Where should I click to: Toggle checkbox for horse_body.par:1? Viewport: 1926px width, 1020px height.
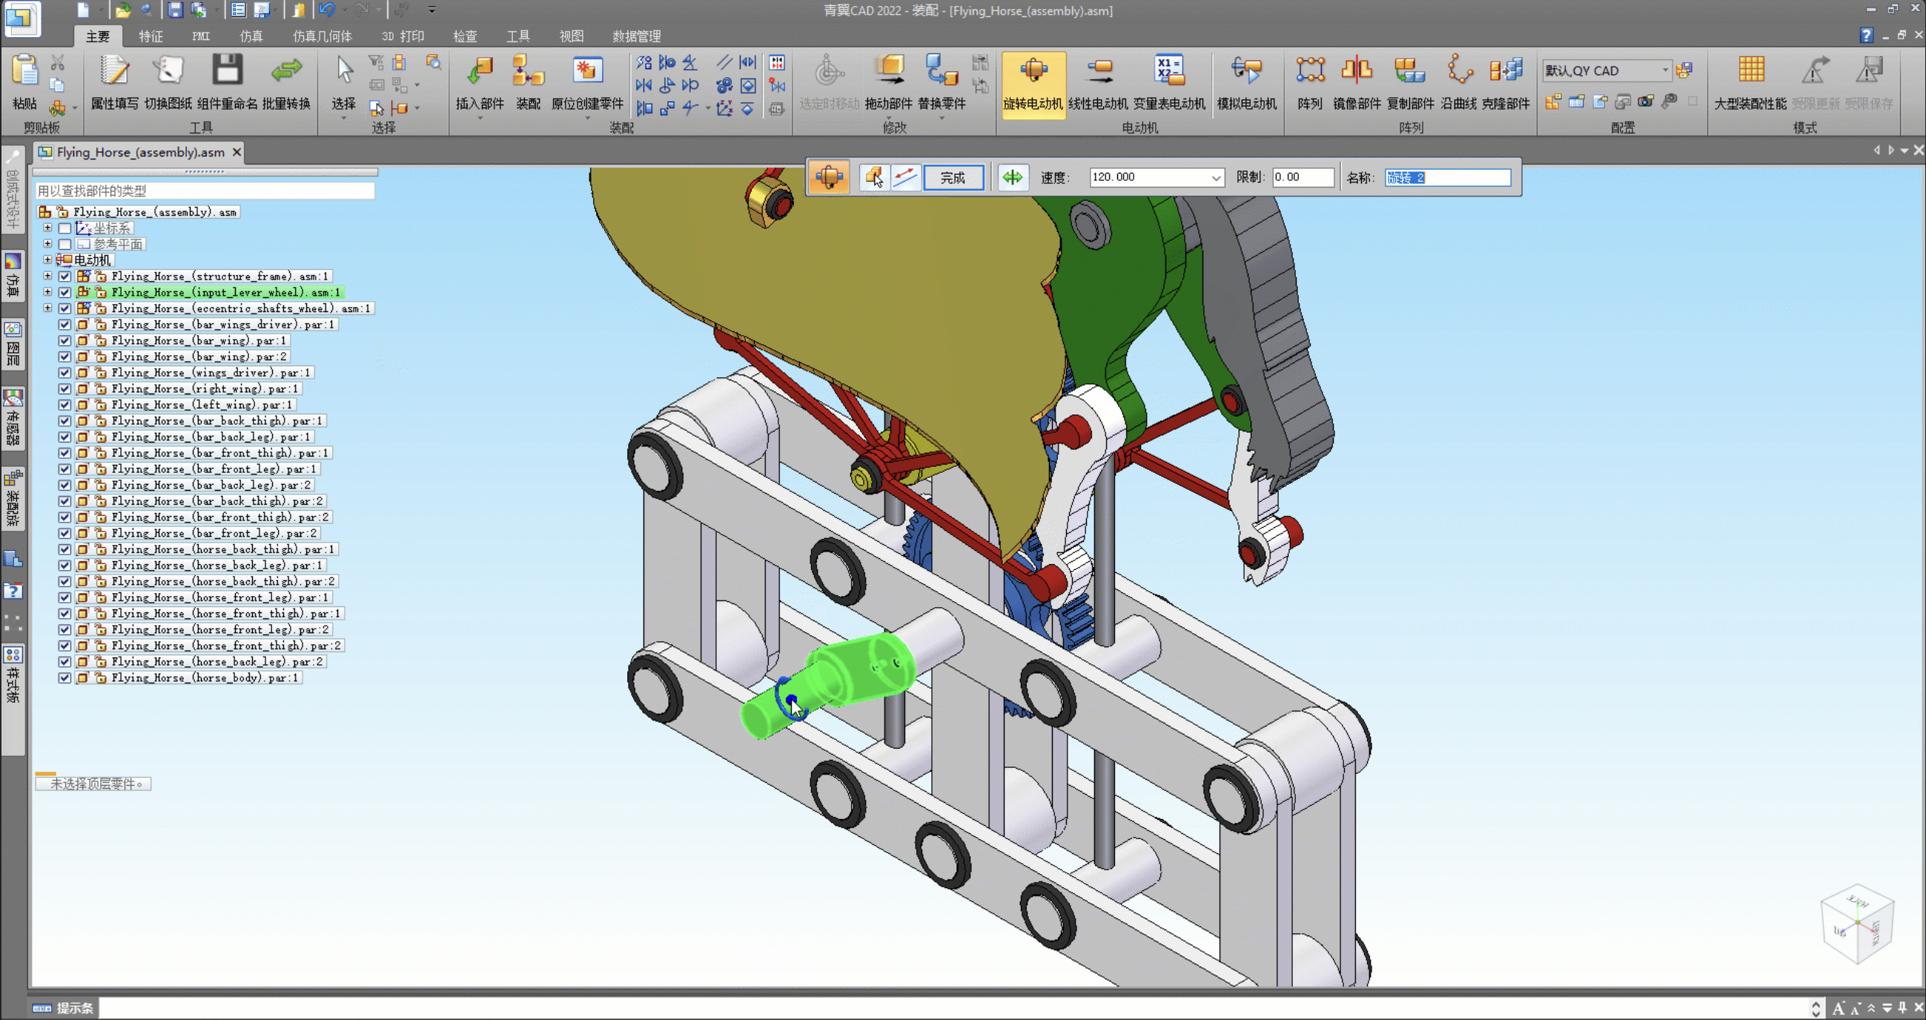pos(65,678)
